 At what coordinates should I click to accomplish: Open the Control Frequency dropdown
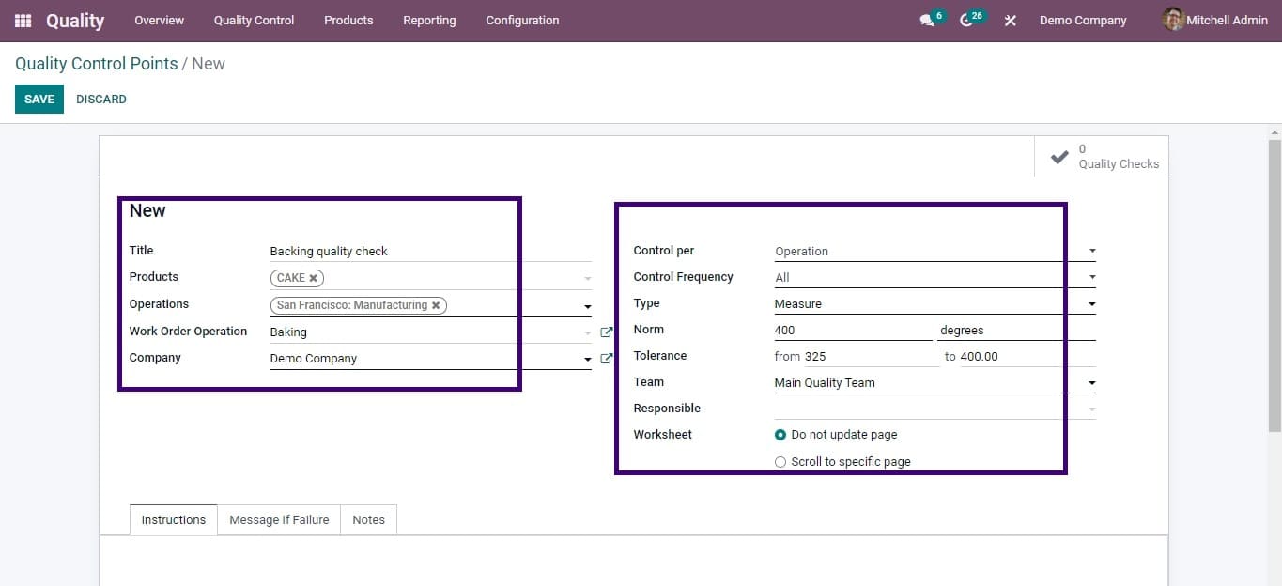pyautogui.click(x=934, y=277)
